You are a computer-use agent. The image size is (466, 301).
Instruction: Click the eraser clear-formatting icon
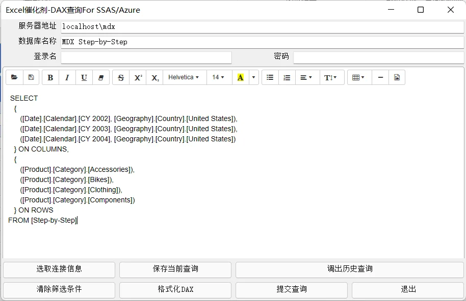[x=101, y=77]
